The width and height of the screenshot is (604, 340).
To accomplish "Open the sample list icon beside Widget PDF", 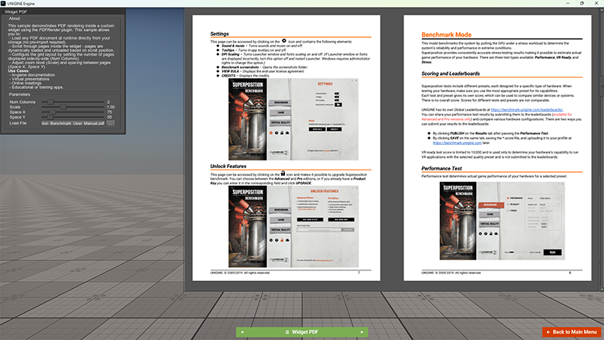I will (287, 332).
